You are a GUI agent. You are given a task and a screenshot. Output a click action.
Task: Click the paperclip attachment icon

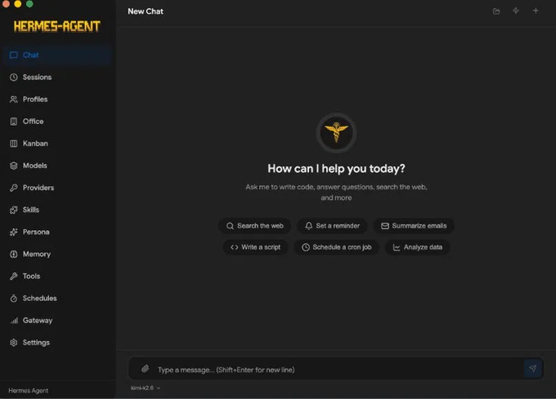145,369
